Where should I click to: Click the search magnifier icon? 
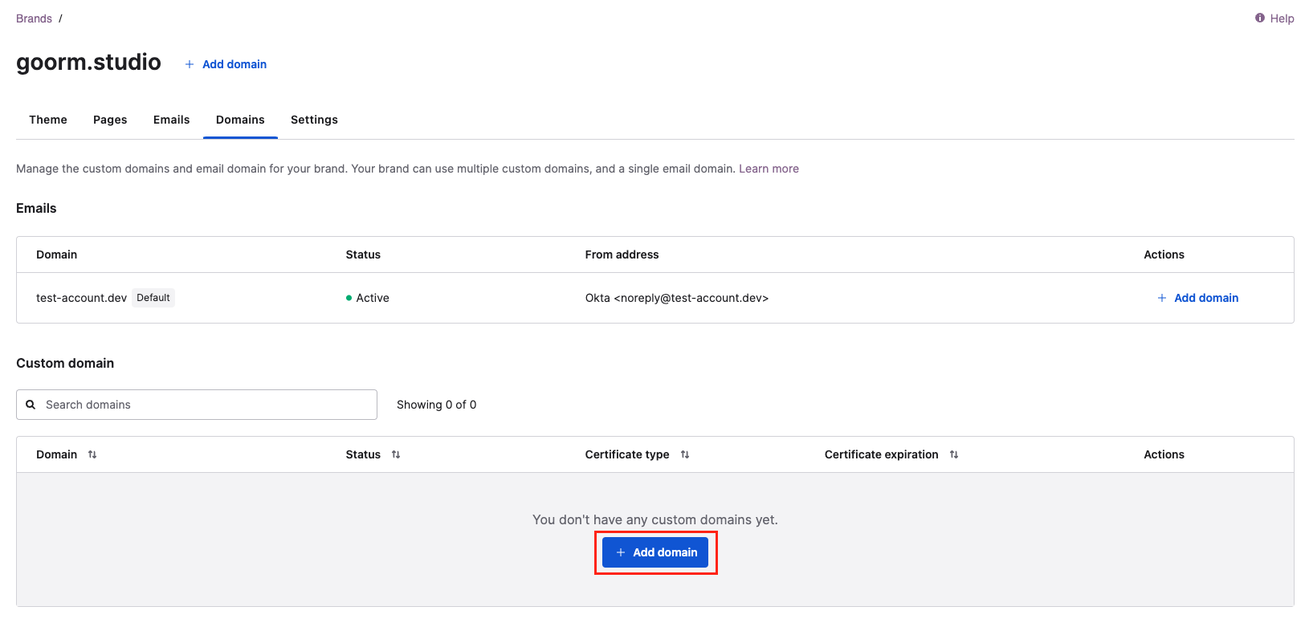[x=31, y=405]
